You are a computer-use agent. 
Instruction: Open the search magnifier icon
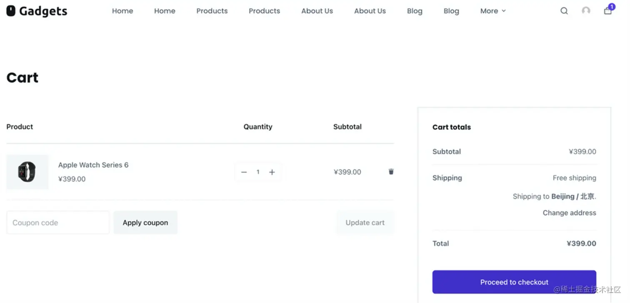coord(564,11)
